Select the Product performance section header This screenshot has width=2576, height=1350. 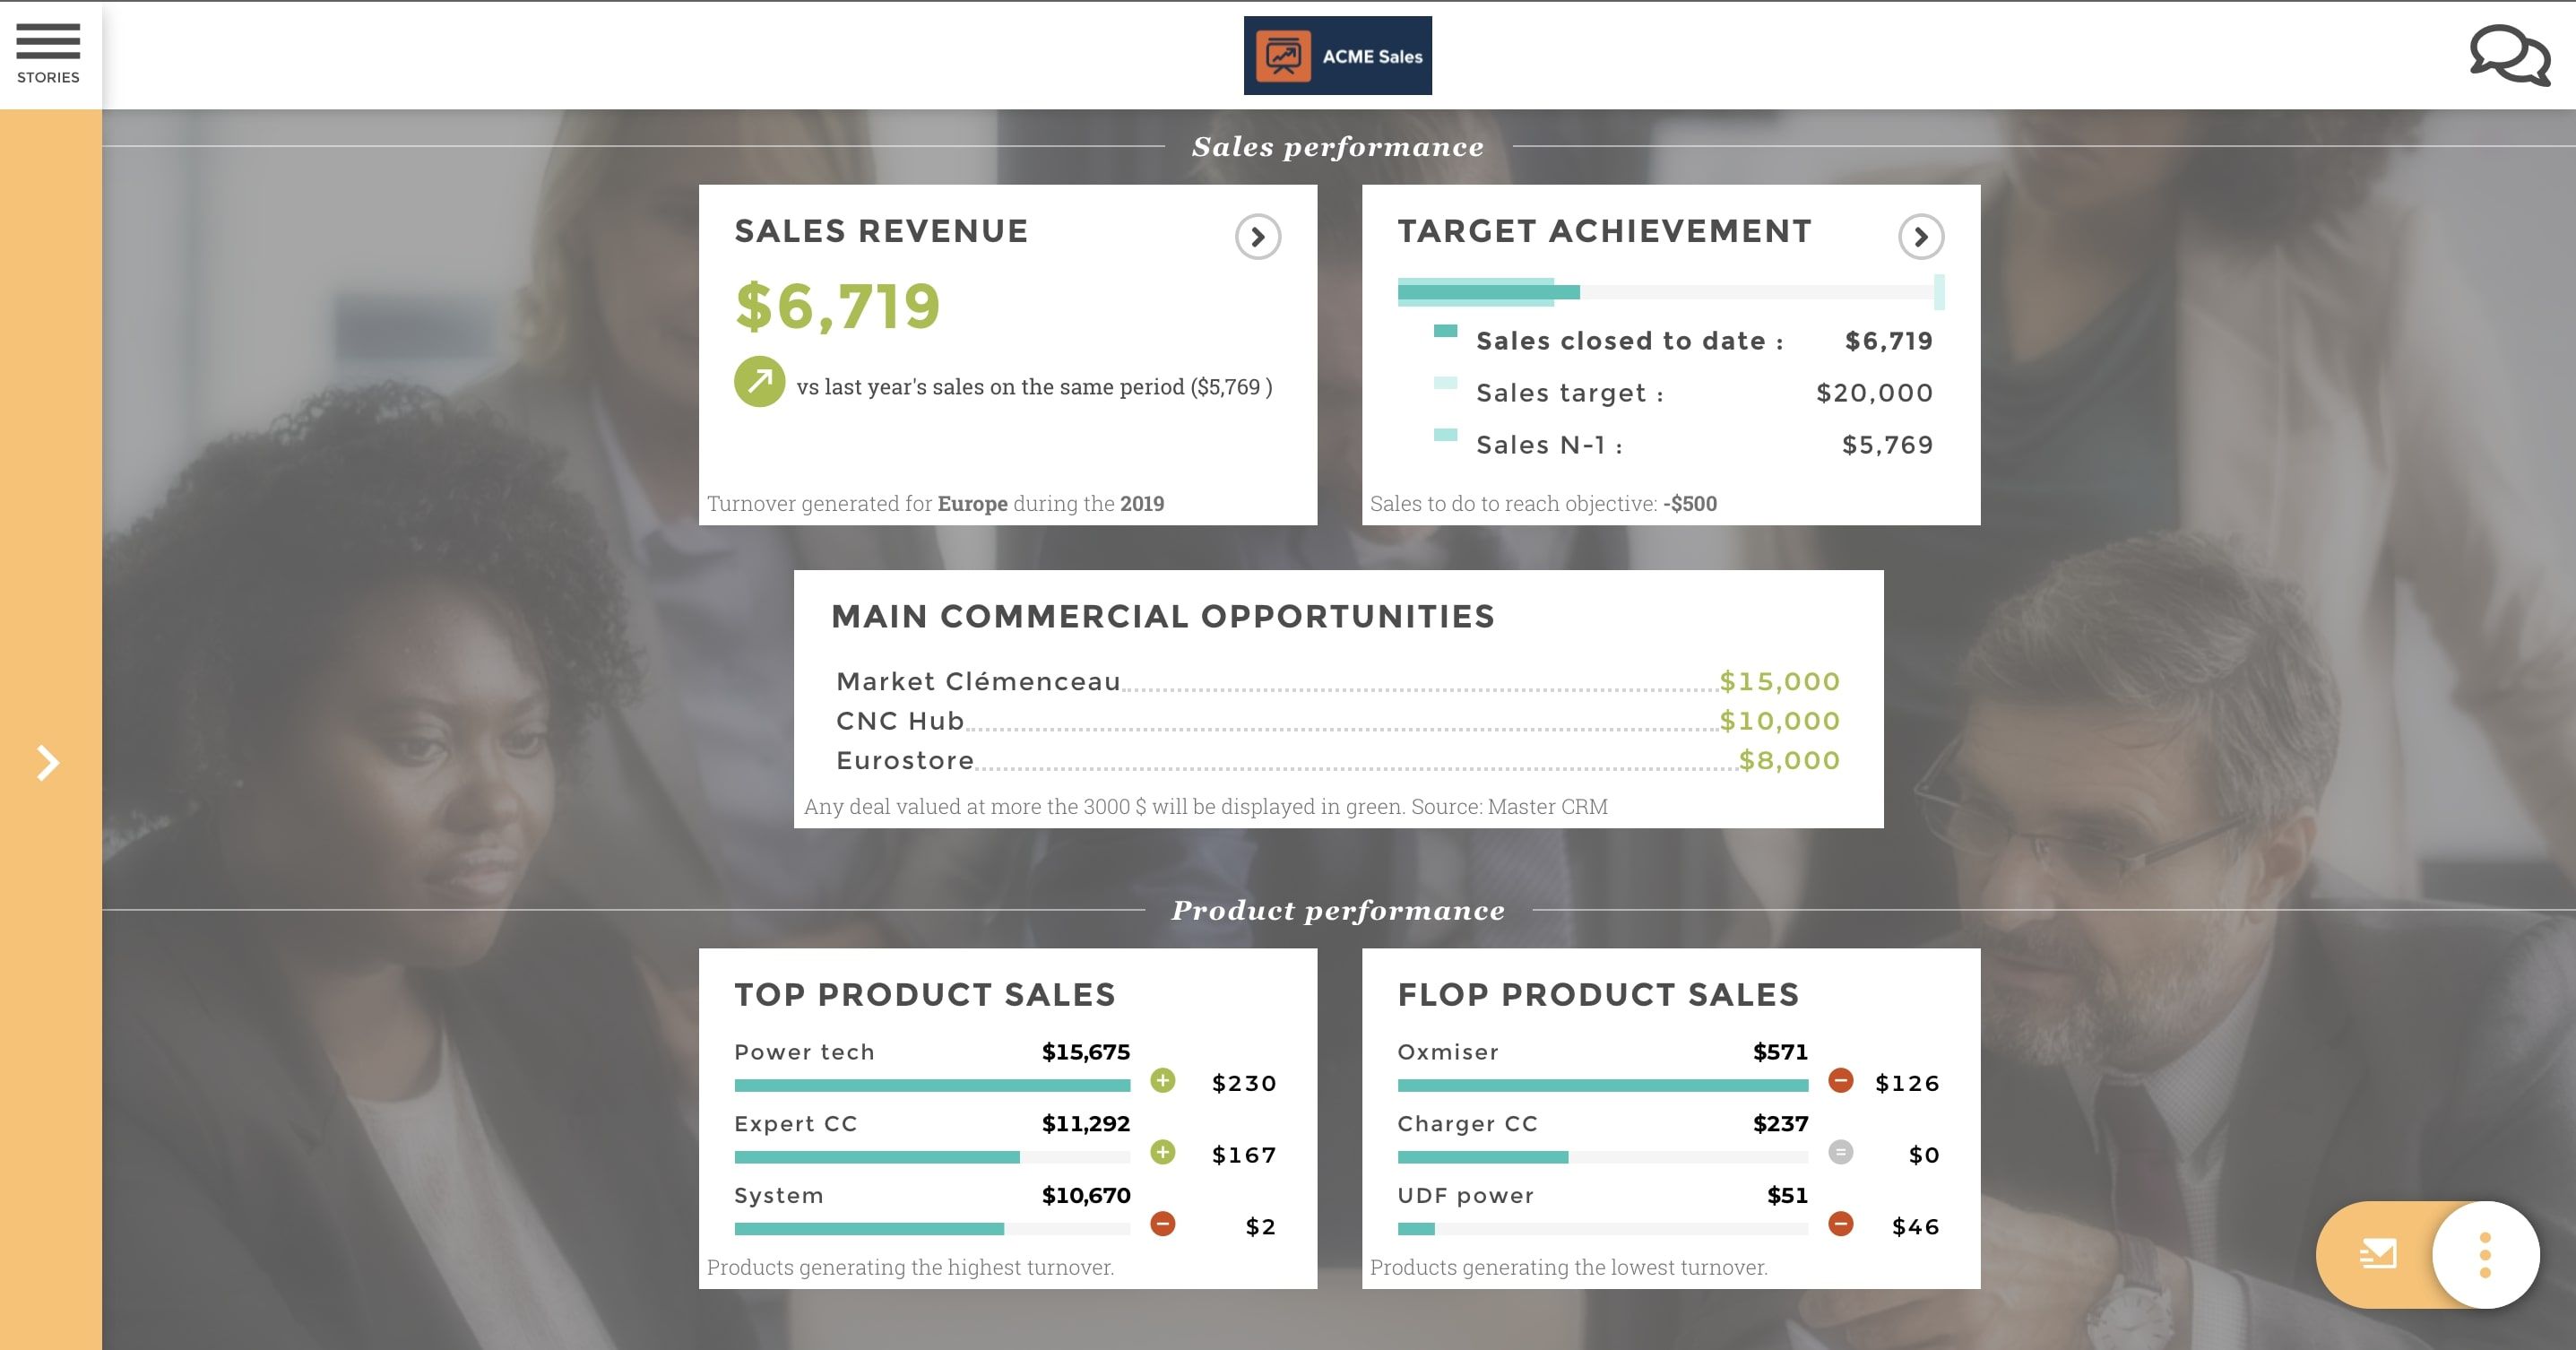point(1339,910)
